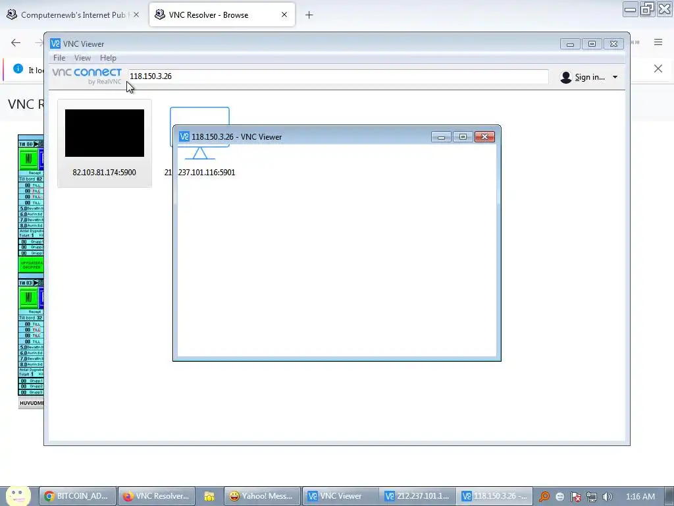
Task: Click the Sign in user avatar icon
Action: click(566, 77)
